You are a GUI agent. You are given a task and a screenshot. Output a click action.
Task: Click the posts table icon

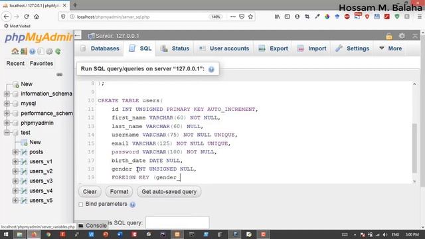tap(24, 152)
